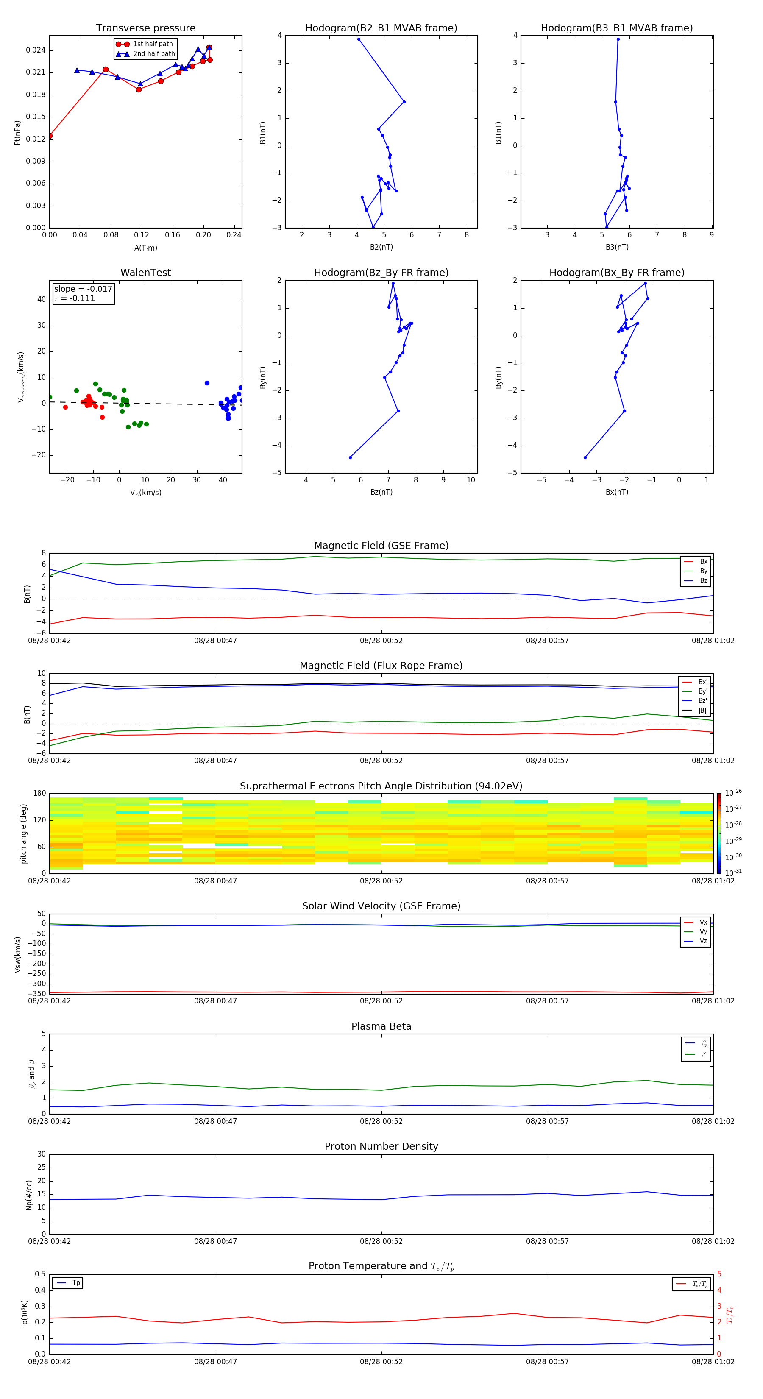The width and height of the screenshot is (763, 1399).
Task: Select the "B2(nT)" x-axis label
Action: pyautogui.click(x=381, y=247)
